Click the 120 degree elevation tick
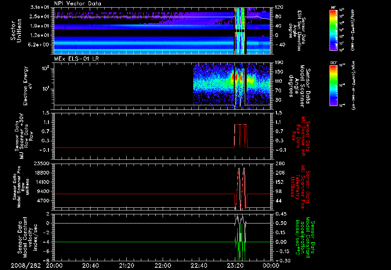Viewport: 391px width, 270px height. click(x=280, y=7)
